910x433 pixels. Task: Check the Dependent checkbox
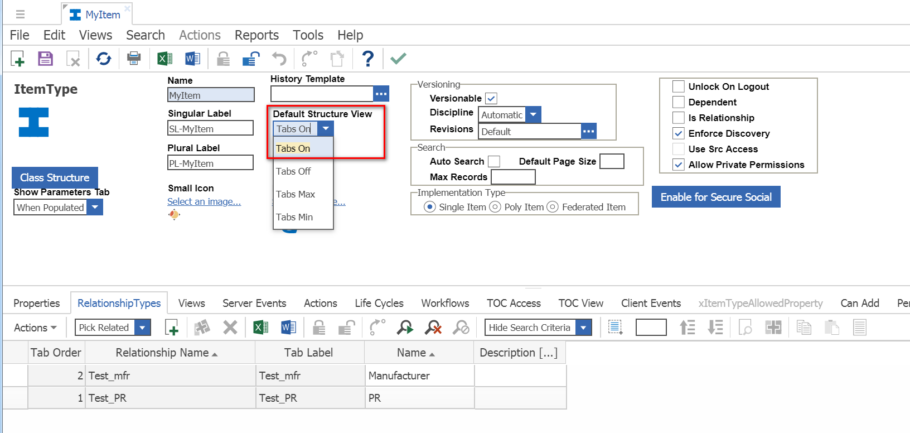coord(679,102)
